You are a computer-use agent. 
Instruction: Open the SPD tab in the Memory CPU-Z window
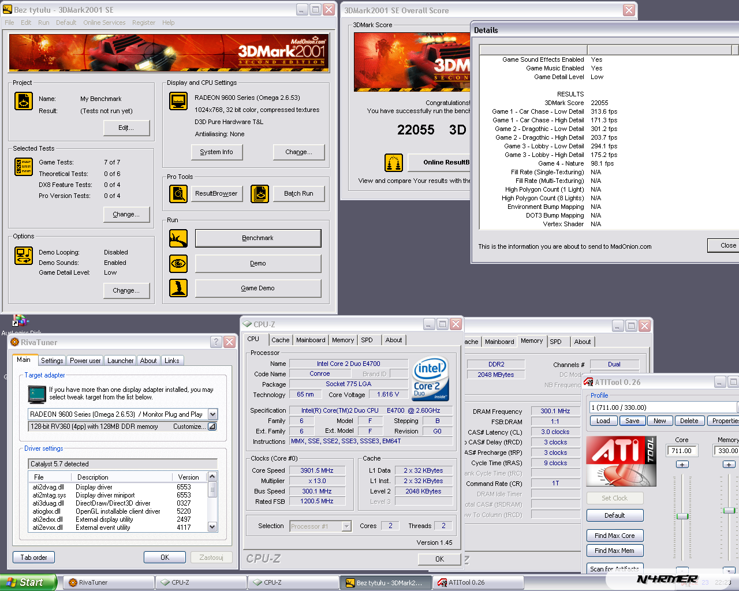555,342
